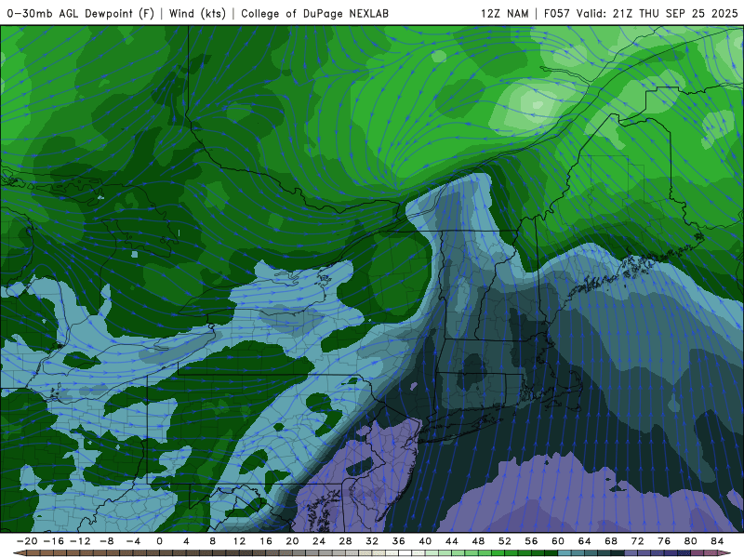Click the 68 label on the dewpoint legend
Screen dimensions: 744x558
tap(611, 541)
